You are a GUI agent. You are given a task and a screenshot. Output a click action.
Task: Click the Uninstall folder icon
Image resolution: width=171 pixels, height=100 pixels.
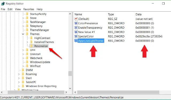[x=27, y=54]
